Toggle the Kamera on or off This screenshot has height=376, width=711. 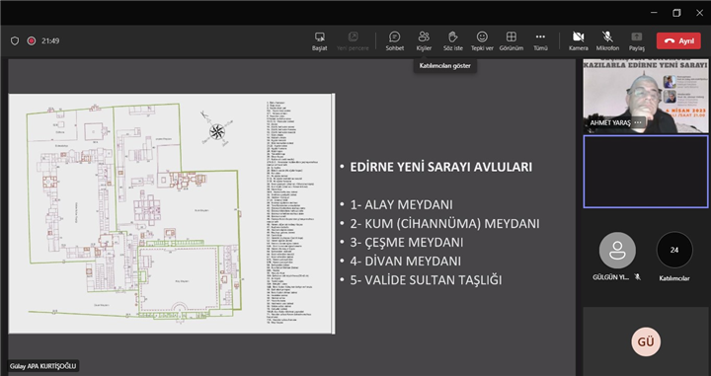[578, 40]
